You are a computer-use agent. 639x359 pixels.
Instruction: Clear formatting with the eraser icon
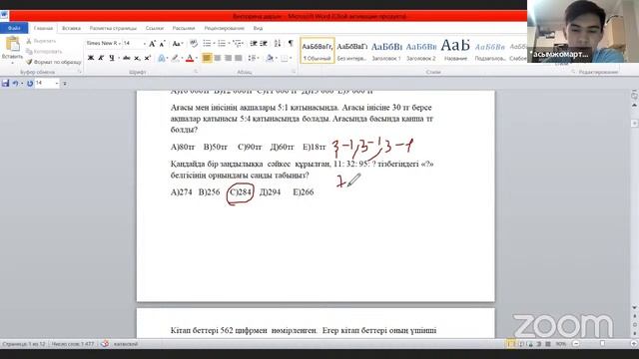(193, 43)
